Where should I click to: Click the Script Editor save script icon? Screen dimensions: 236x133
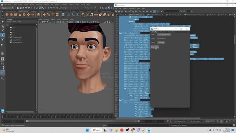[x=122, y=11]
